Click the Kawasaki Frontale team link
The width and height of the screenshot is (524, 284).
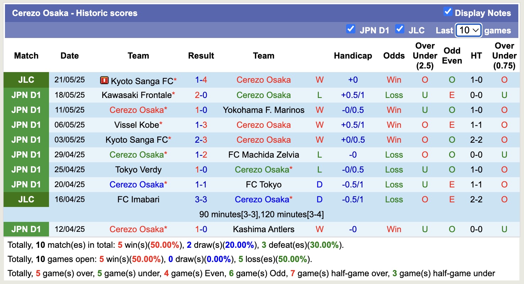[137, 95]
